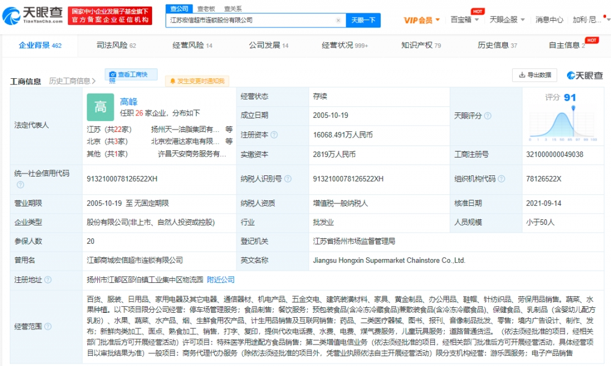Click the Tianyancha logo at top left
This screenshot has height=366, width=611.
point(32,16)
